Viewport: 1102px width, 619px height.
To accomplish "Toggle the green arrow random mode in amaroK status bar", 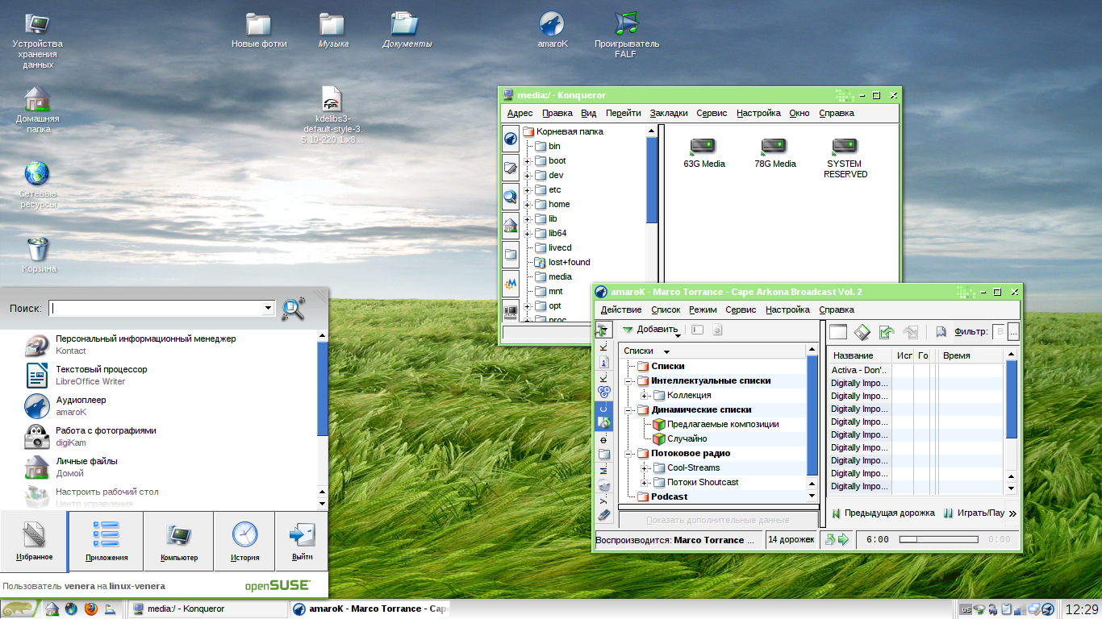I will [844, 540].
